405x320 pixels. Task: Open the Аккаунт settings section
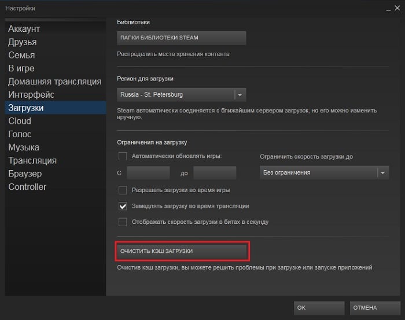(x=24, y=29)
